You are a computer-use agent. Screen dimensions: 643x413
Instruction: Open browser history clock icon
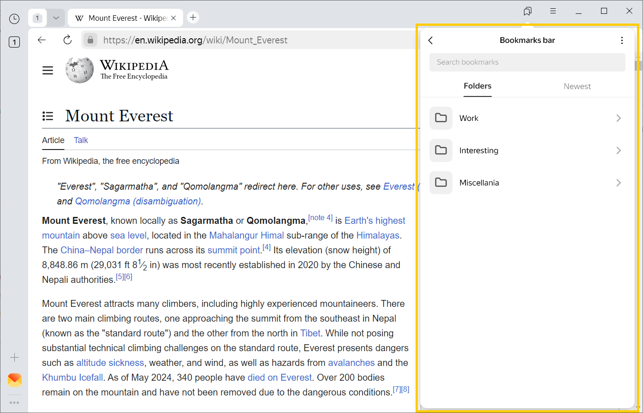point(14,18)
